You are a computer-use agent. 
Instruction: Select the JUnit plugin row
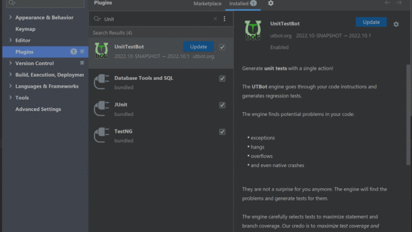(161, 109)
